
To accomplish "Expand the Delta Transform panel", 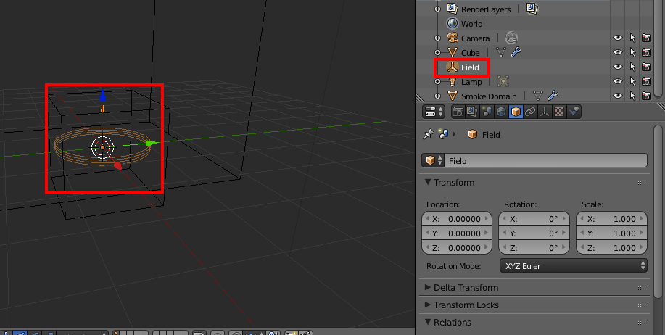I will coord(428,288).
